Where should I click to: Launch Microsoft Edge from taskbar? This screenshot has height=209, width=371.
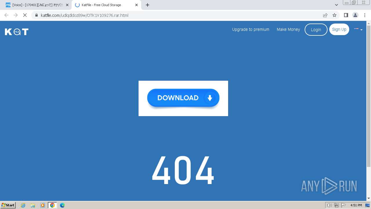62,205
